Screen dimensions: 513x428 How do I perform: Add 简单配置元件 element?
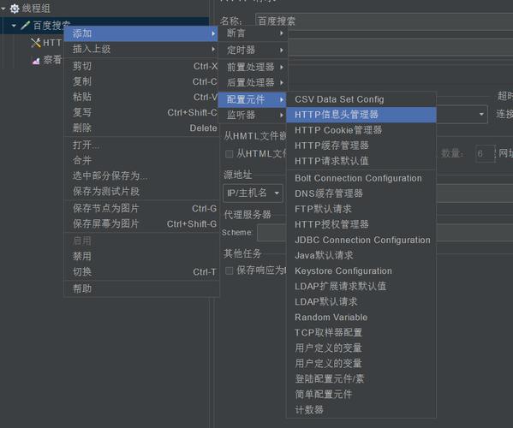(x=361, y=395)
